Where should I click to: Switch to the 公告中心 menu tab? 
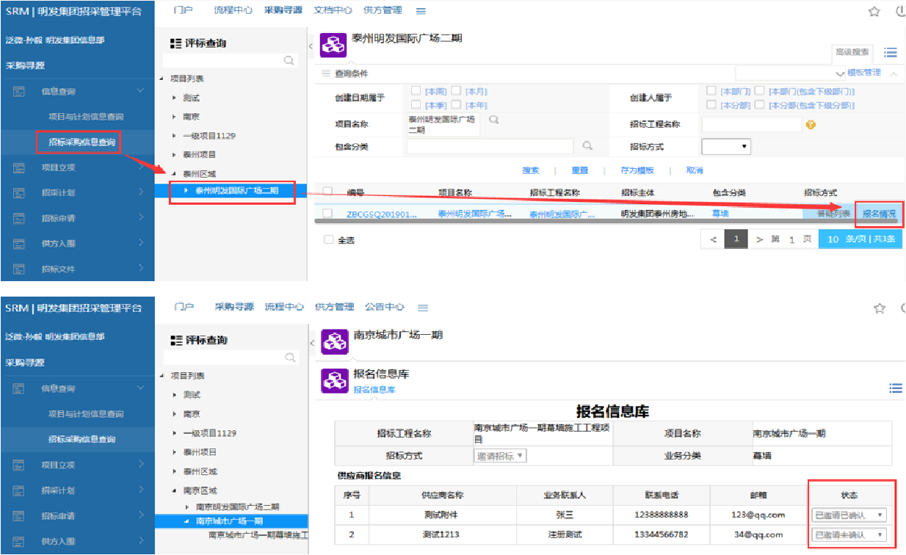coord(384,307)
